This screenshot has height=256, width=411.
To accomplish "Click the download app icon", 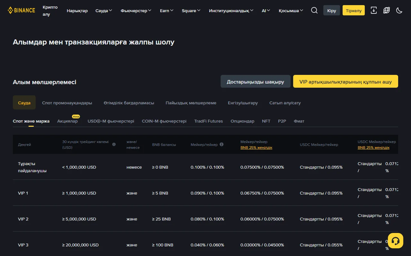I will coord(374,10).
